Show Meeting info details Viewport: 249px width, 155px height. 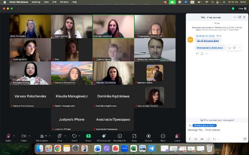pyautogui.click(x=119, y=136)
